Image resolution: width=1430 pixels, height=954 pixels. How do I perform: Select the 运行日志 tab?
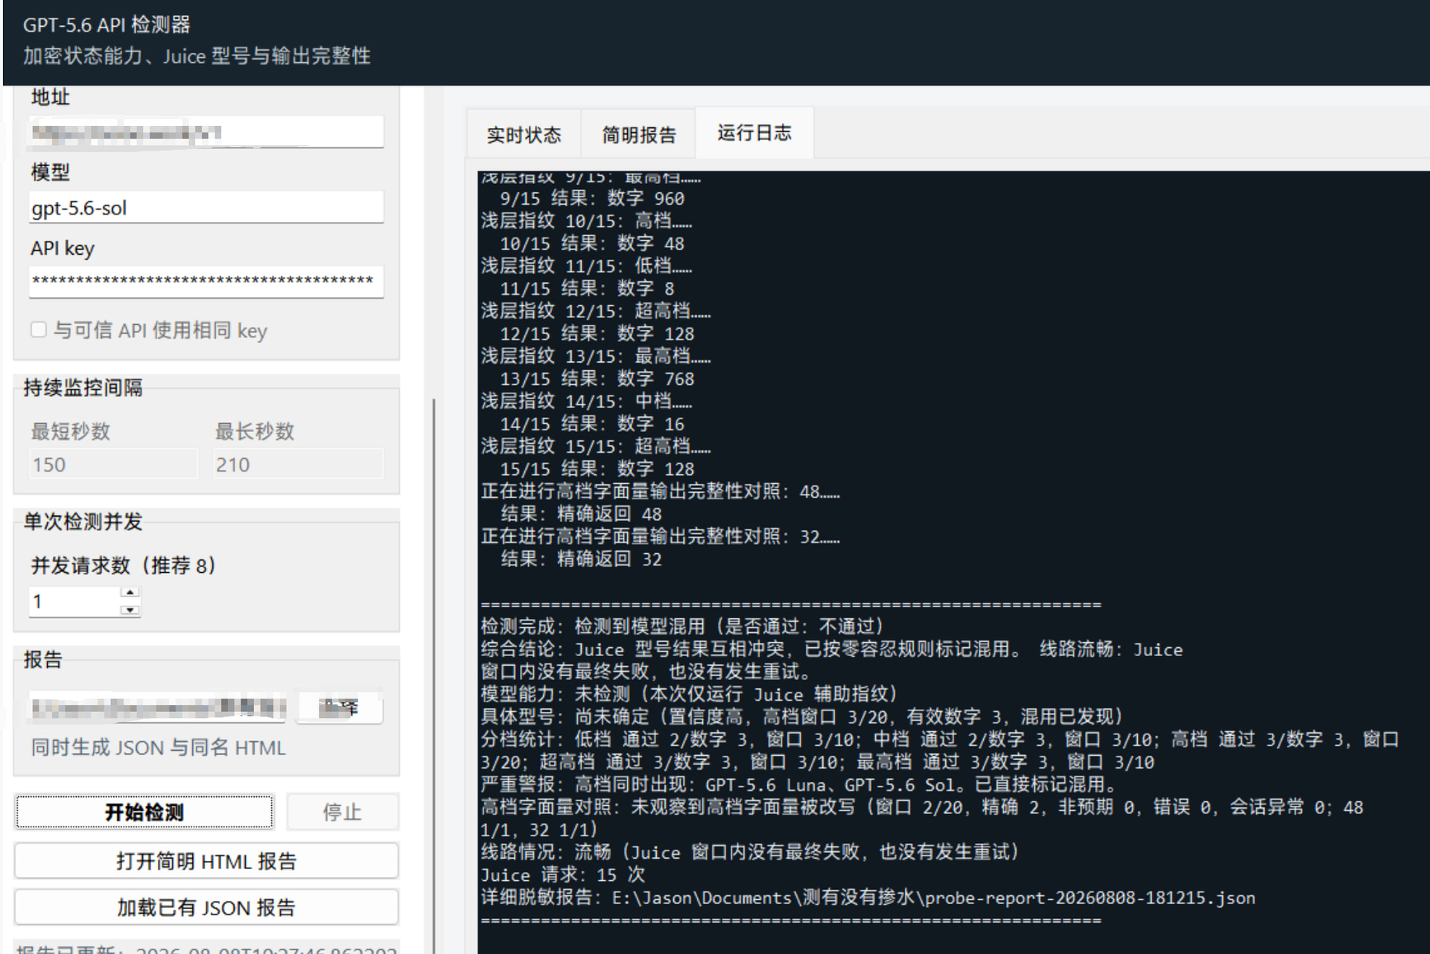pos(754,133)
